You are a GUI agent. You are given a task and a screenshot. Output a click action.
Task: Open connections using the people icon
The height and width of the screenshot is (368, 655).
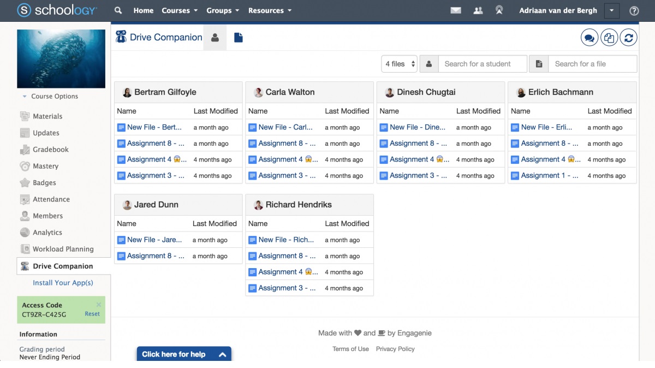[x=478, y=10]
